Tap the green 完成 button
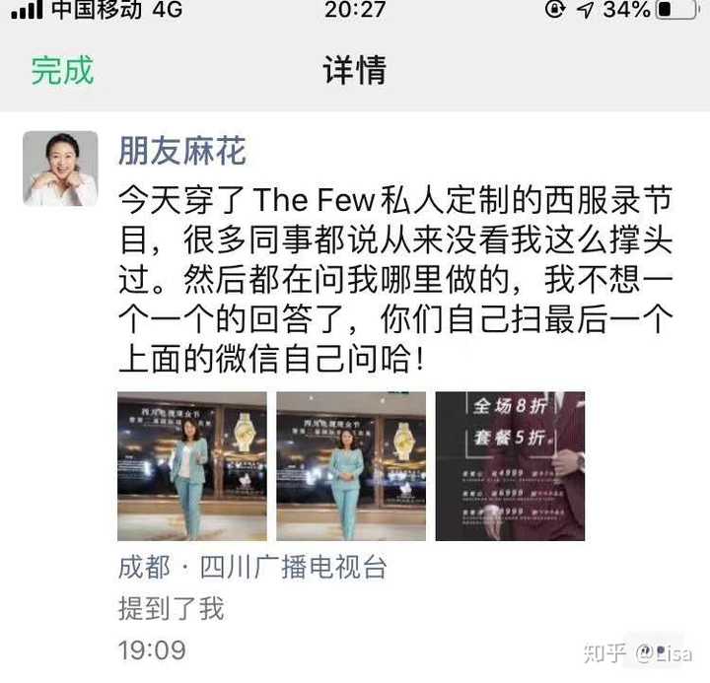 (x=62, y=71)
